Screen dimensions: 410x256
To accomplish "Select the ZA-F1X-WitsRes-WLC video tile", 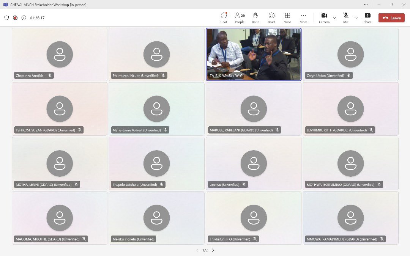I will click(x=254, y=54).
